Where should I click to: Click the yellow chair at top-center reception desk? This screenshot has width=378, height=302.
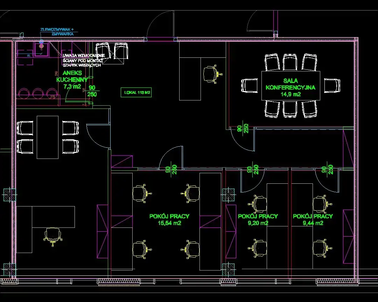[x=210, y=73]
